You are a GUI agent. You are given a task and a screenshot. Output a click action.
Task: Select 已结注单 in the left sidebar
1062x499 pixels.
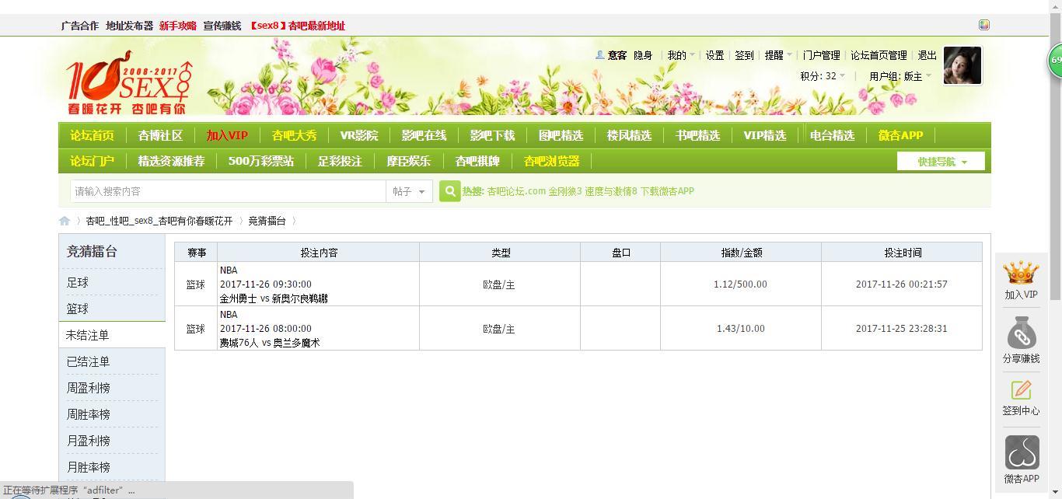pyautogui.click(x=88, y=361)
